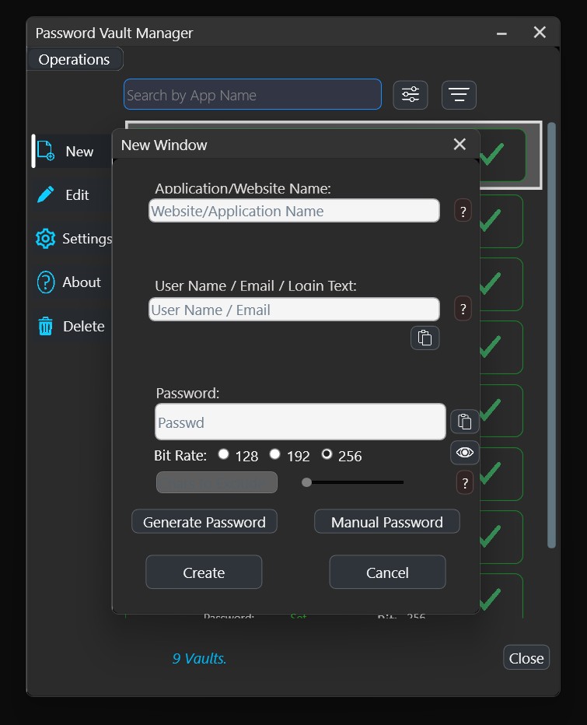This screenshot has height=725, width=587.
Task: Paste clipboard into Password field
Action: tap(464, 422)
